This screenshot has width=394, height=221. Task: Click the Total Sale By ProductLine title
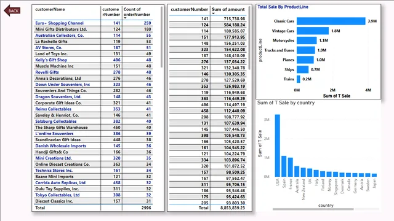[283, 7]
